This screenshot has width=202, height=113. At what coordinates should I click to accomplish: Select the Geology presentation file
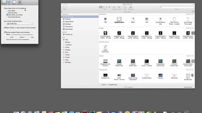160,76
